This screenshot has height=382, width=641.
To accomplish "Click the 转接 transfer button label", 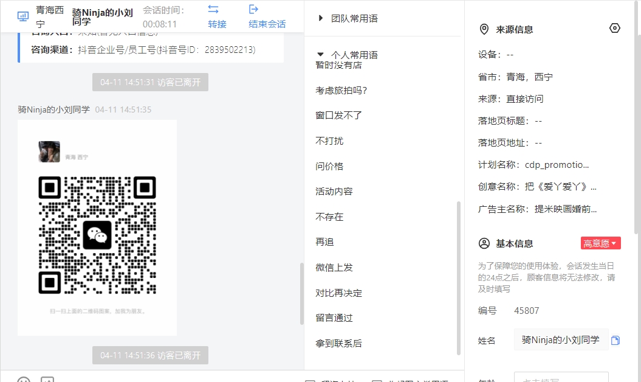I will point(217,24).
